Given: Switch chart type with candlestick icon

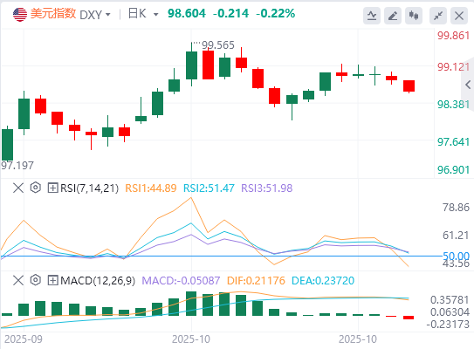Looking at the screenshot, I should (414, 16).
